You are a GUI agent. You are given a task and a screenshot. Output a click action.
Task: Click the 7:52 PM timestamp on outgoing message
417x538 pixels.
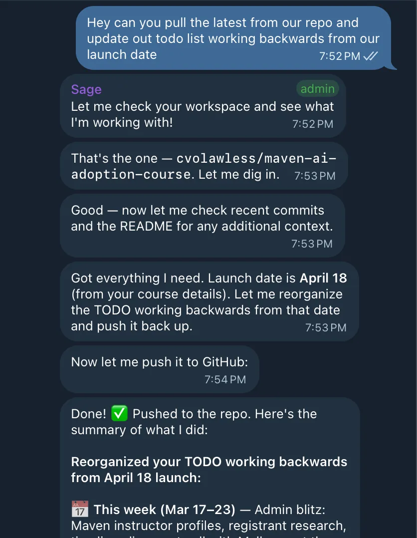coord(340,56)
